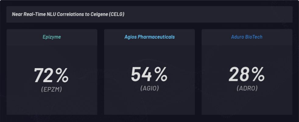Click the (CELG) ticker in the heading
Screen dimensions: 299x122
117,14
